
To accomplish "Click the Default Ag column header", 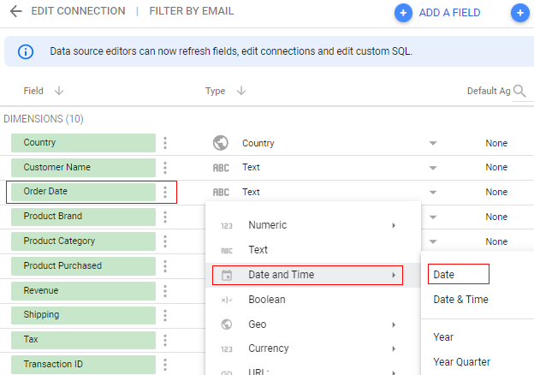I will pyautogui.click(x=489, y=91).
